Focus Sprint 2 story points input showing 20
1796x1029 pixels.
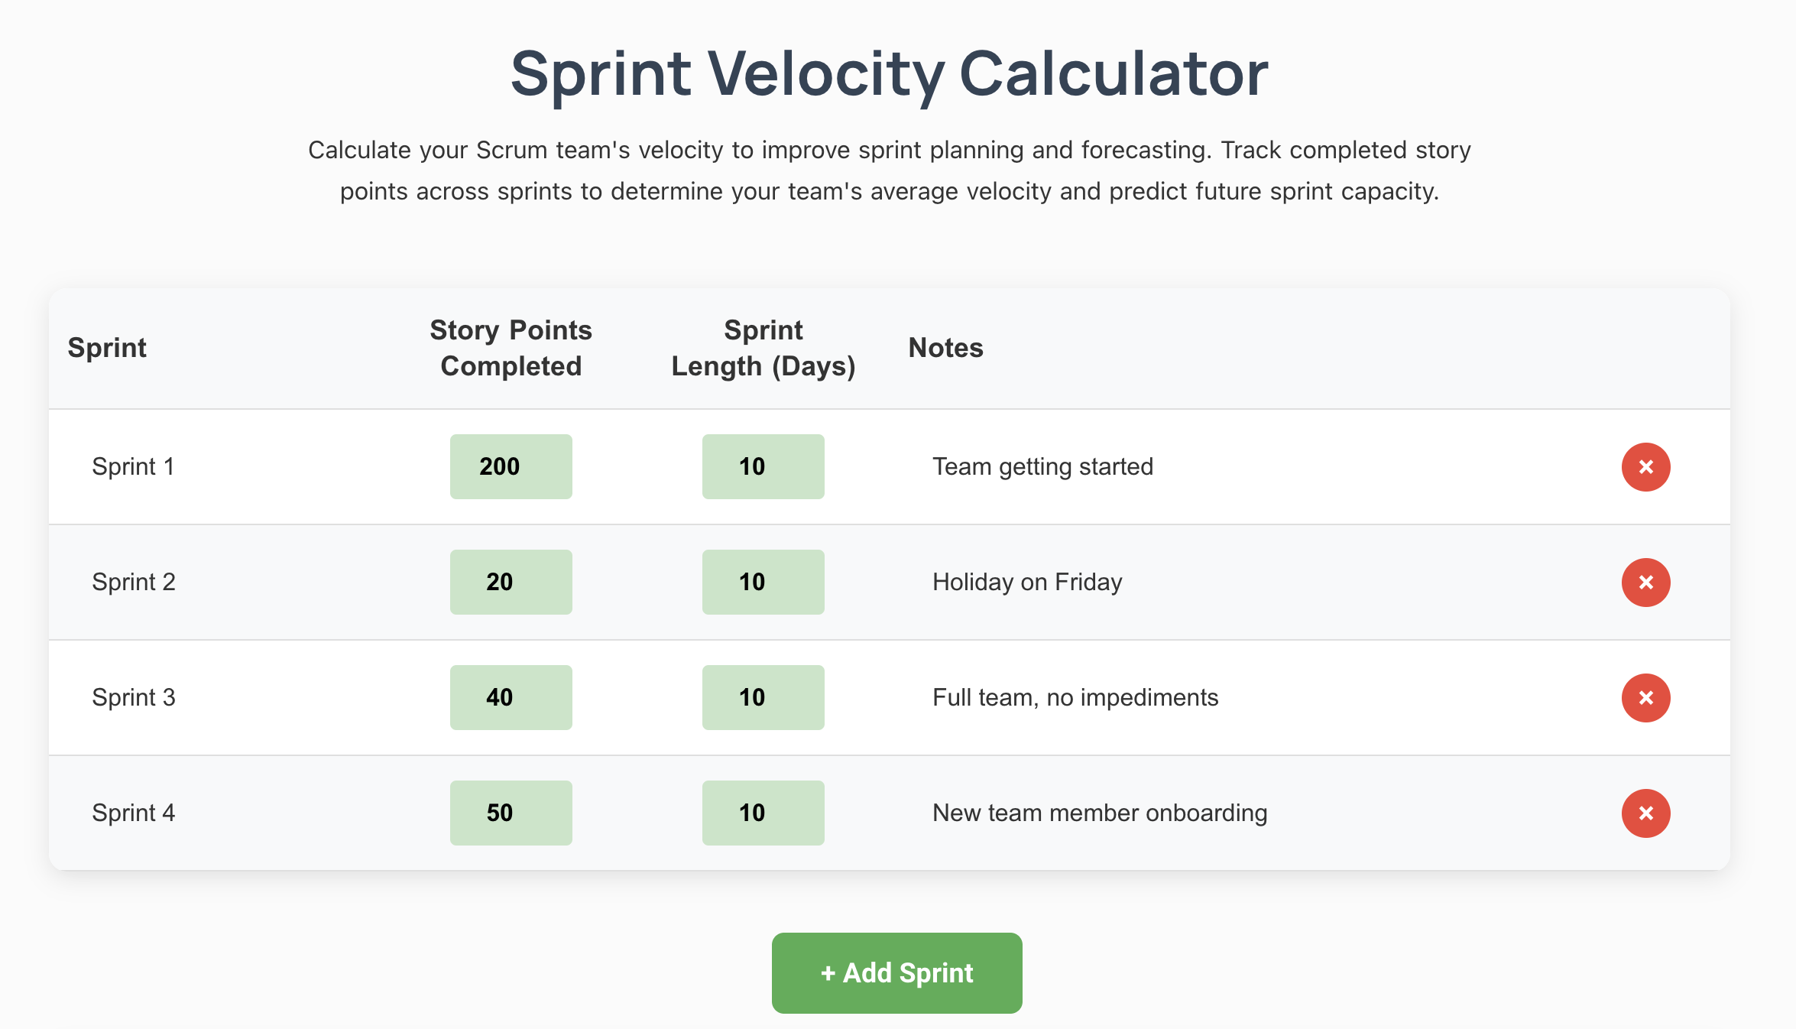(511, 583)
